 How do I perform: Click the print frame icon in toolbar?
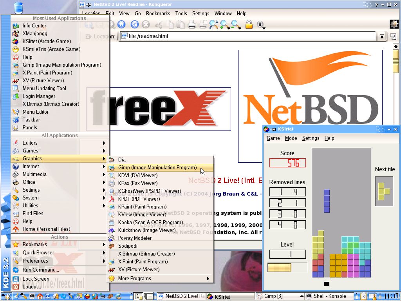point(203,24)
